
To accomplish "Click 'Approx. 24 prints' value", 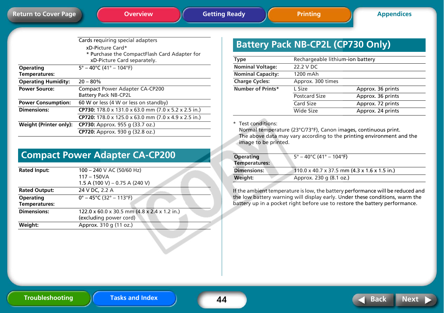I will pyautogui.click(x=378, y=111).
